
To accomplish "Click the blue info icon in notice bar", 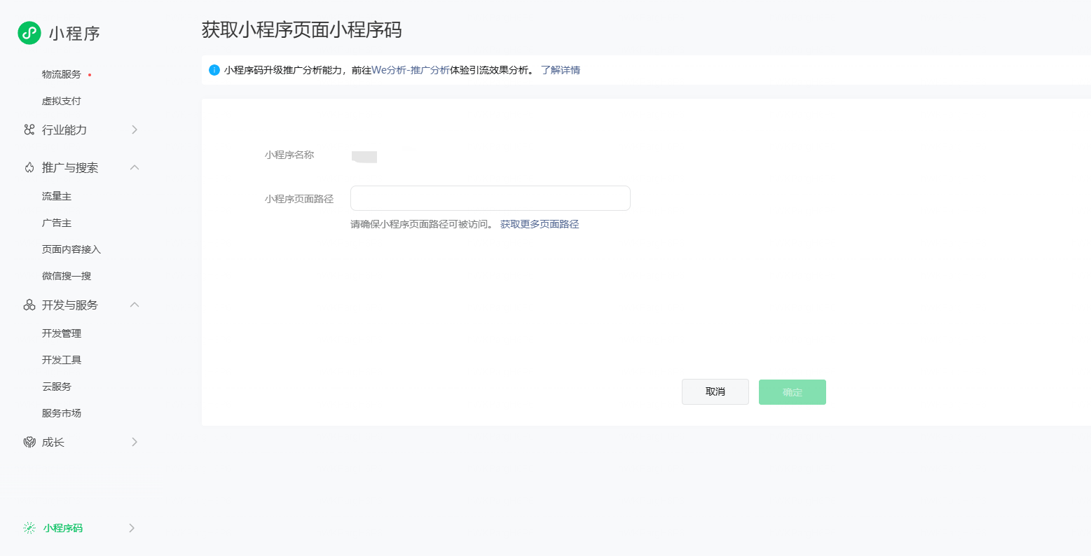I will [214, 70].
